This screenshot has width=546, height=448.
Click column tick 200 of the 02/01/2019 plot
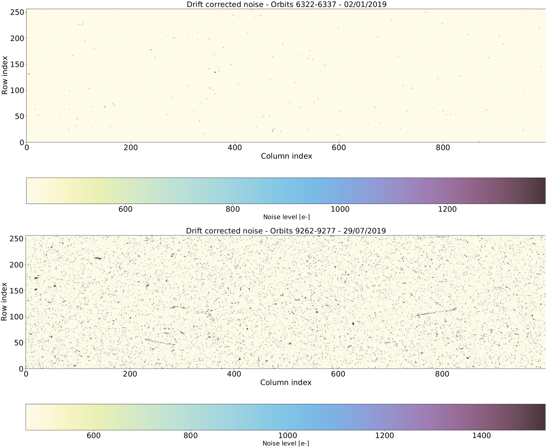131,148
